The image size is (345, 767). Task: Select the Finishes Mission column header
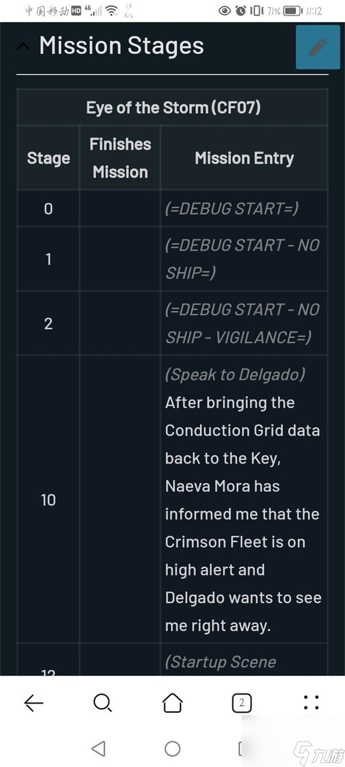pos(120,158)
